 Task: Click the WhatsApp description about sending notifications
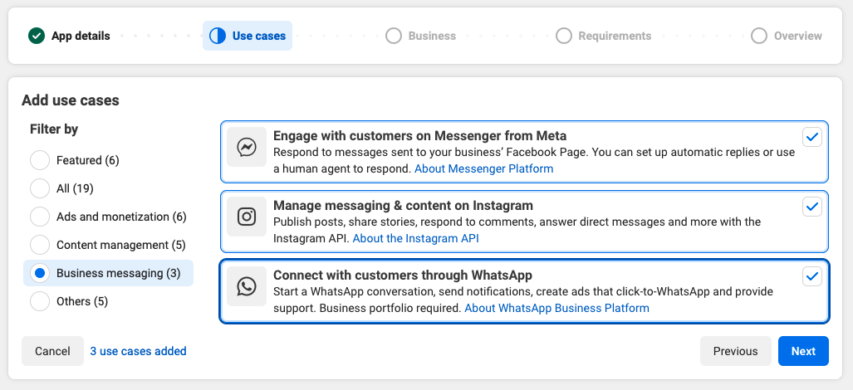tap(522, 300)
